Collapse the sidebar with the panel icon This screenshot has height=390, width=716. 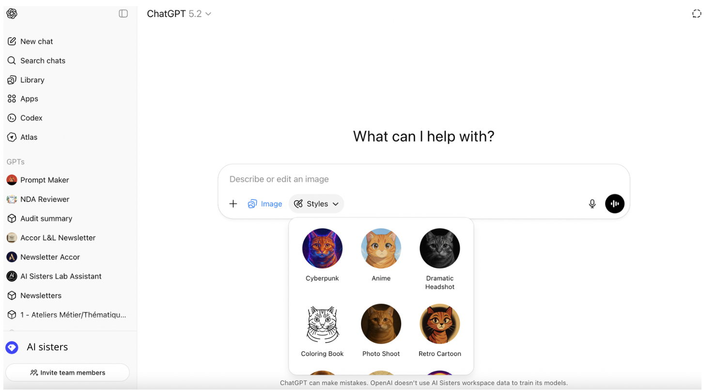[x=124, y=14]
